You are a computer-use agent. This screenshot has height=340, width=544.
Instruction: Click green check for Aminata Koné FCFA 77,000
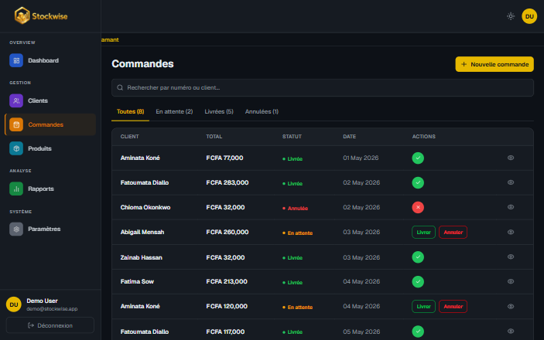coord(418,158)
